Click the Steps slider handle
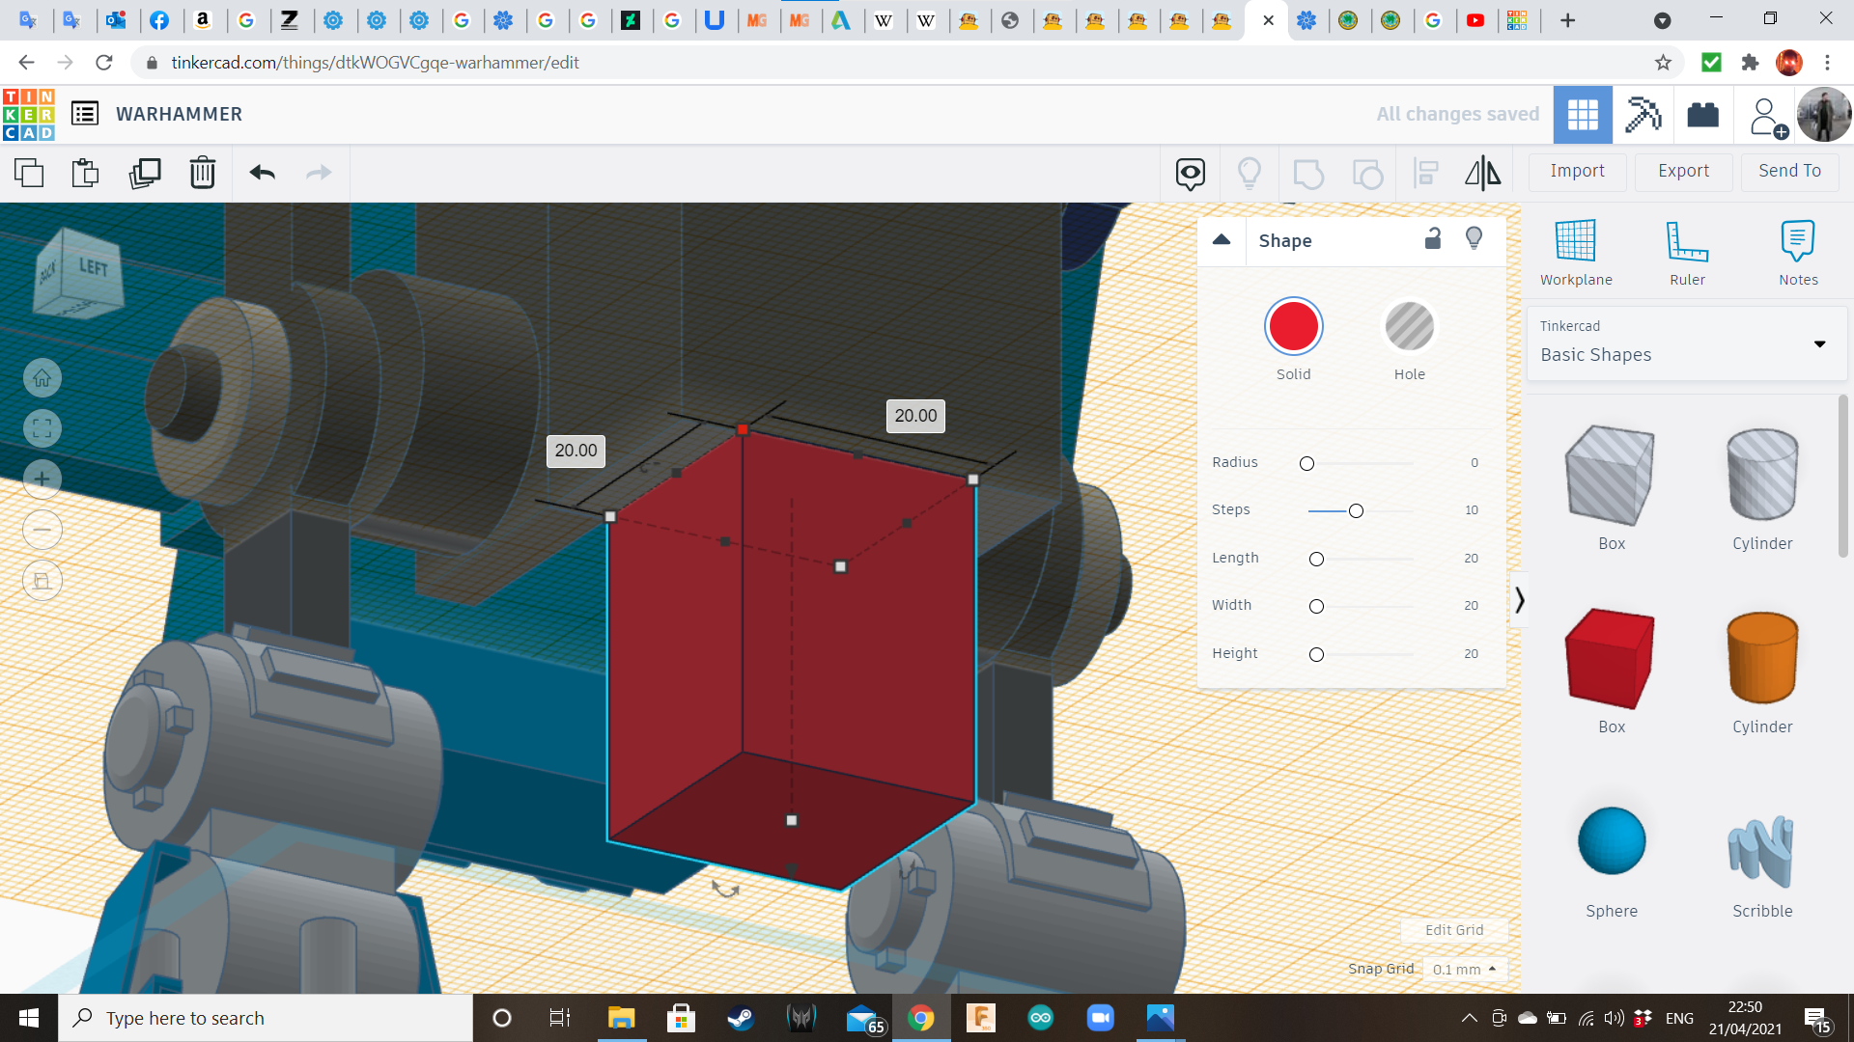Image resolution: width=1854 pixels, height=1042 pixels. click(1356, 510)
